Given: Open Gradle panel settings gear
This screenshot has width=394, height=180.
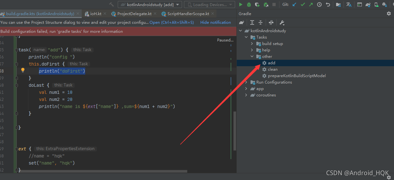Looking at the screenshot, I should [389, 14].
